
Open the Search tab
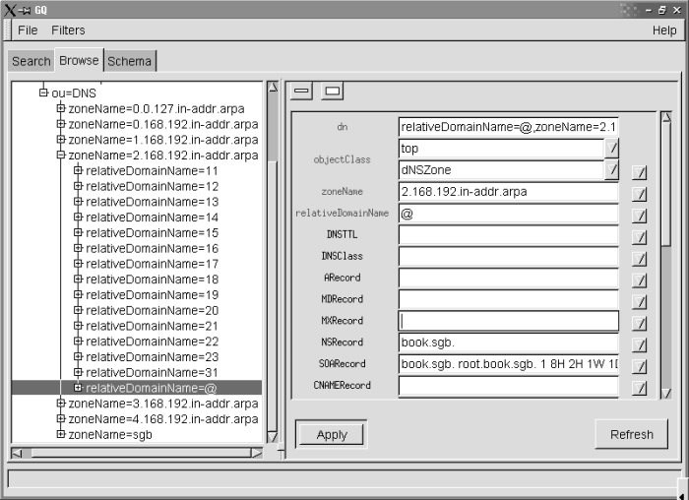click(31, 61)
